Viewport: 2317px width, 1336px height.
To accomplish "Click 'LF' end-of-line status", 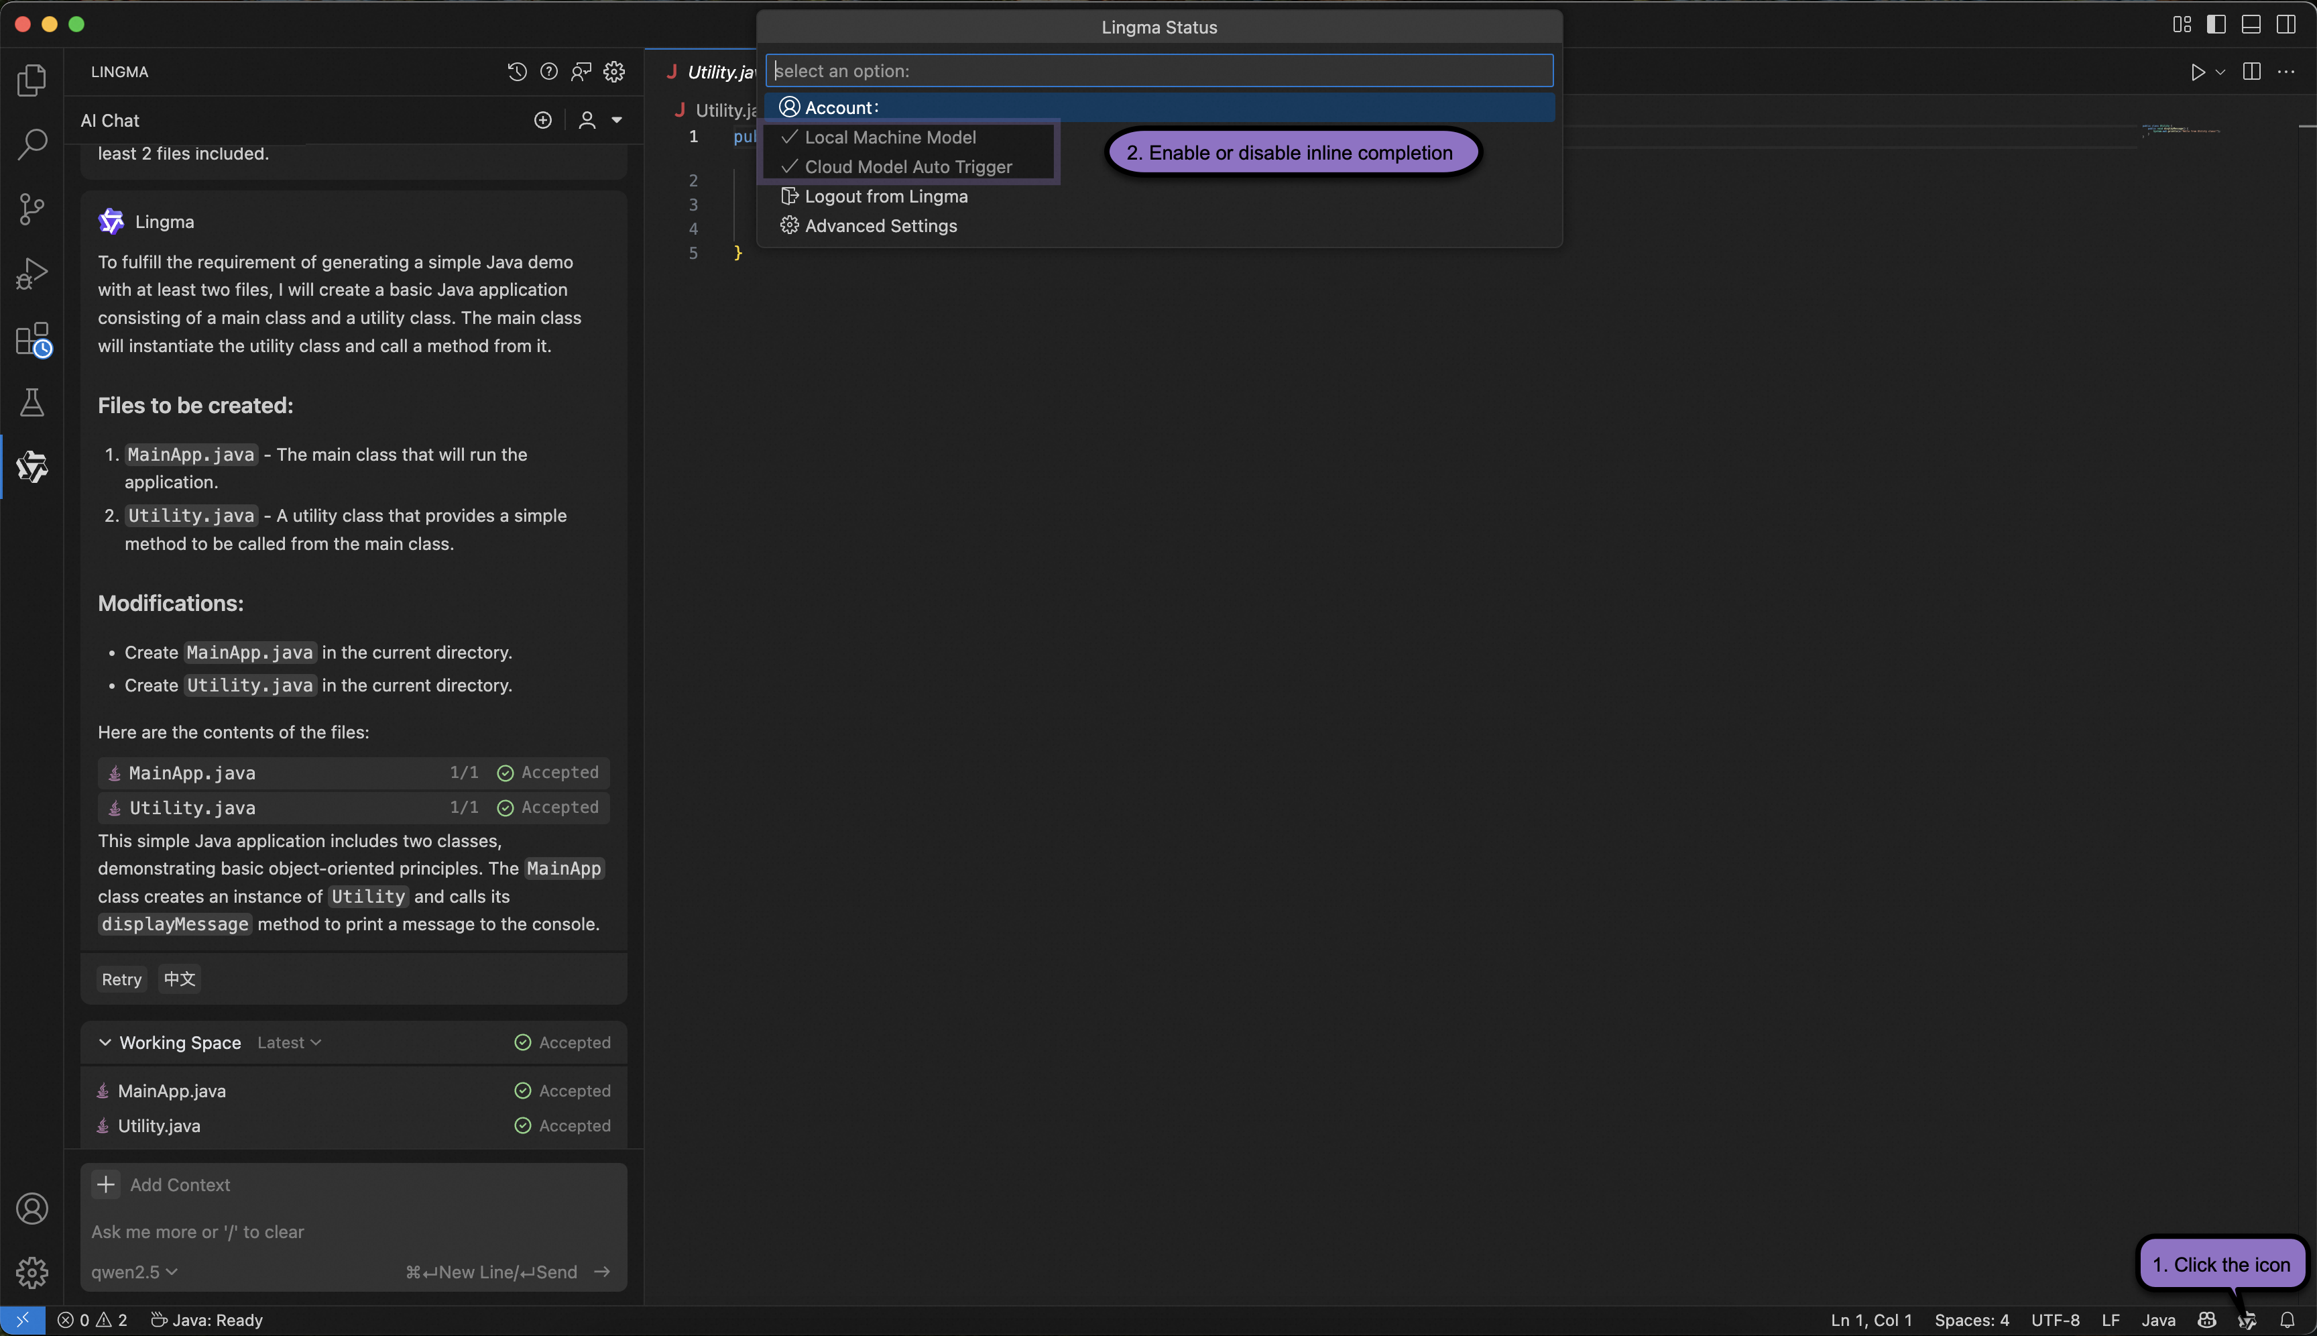I will coord(2111,1321).
